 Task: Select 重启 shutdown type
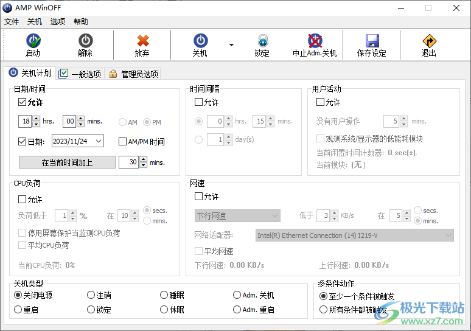(x=18, y=309)
